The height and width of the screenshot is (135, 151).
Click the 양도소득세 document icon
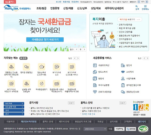tap(95, 72)
